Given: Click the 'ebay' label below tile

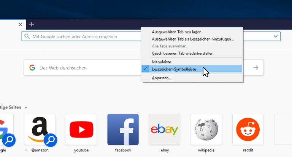Looking at the screenshot, I should pyautogui.click(x=165, y=150).
